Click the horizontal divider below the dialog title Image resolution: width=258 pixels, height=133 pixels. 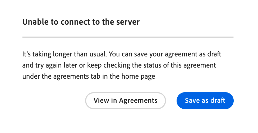click(x=128, y=37)
